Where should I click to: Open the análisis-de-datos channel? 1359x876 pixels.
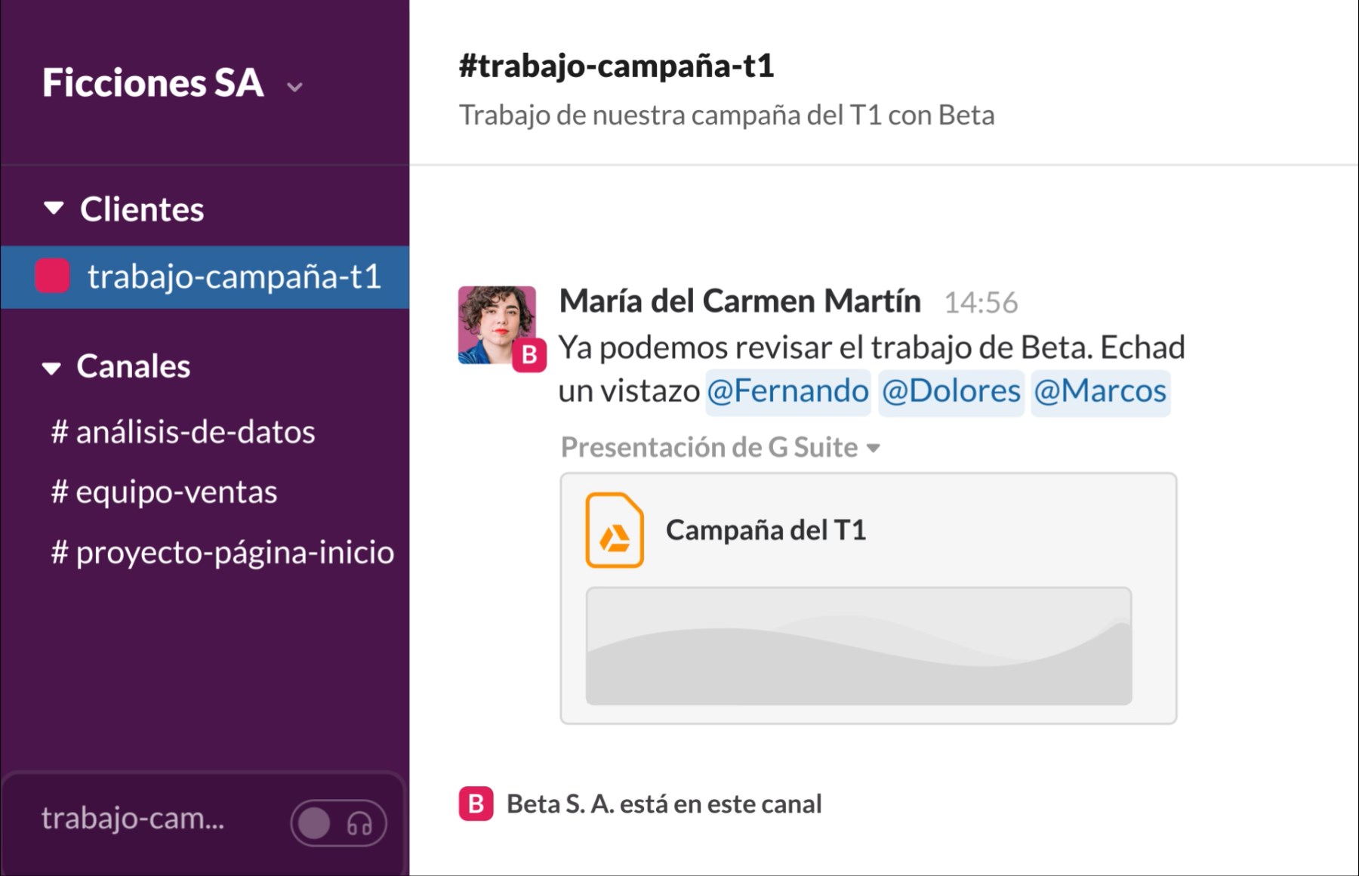(x=183, y=432)
